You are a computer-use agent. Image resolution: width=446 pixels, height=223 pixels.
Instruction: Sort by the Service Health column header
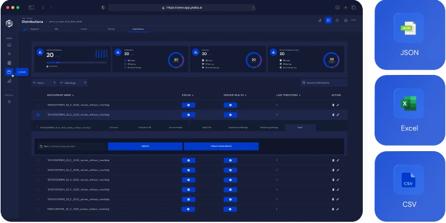click(x=235, y=95)
